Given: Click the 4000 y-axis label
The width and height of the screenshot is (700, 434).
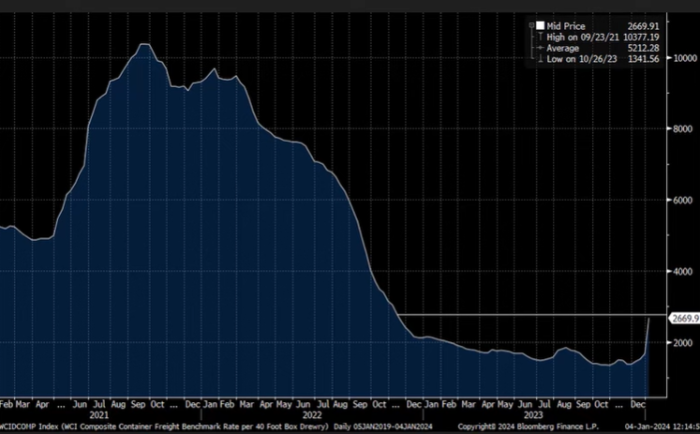Looking at the screenshot, I should pos(682,272).
